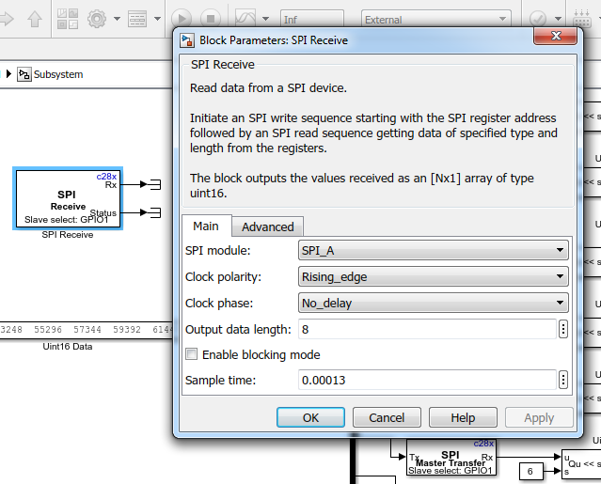Open the Simulation Data Inspector icon
601x484 pixels.
click(245, 18)
